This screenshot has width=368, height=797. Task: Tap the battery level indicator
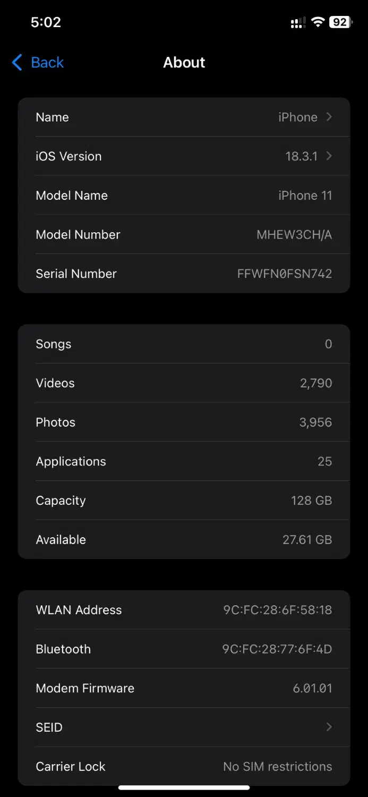(340, 22)
